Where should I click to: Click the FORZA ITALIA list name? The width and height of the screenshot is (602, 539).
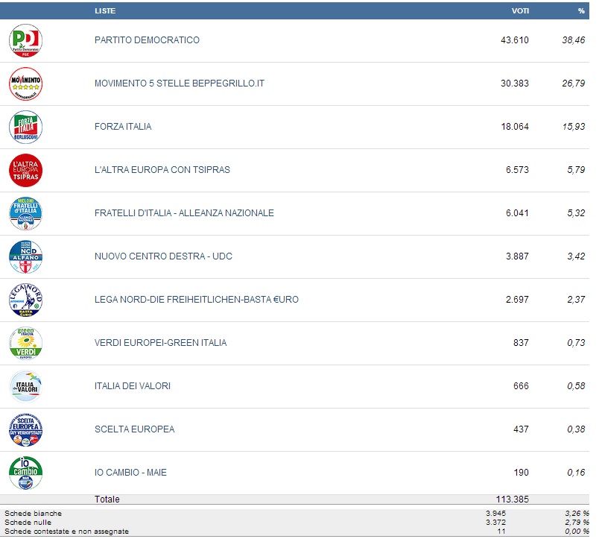click(x=123, y=127)
